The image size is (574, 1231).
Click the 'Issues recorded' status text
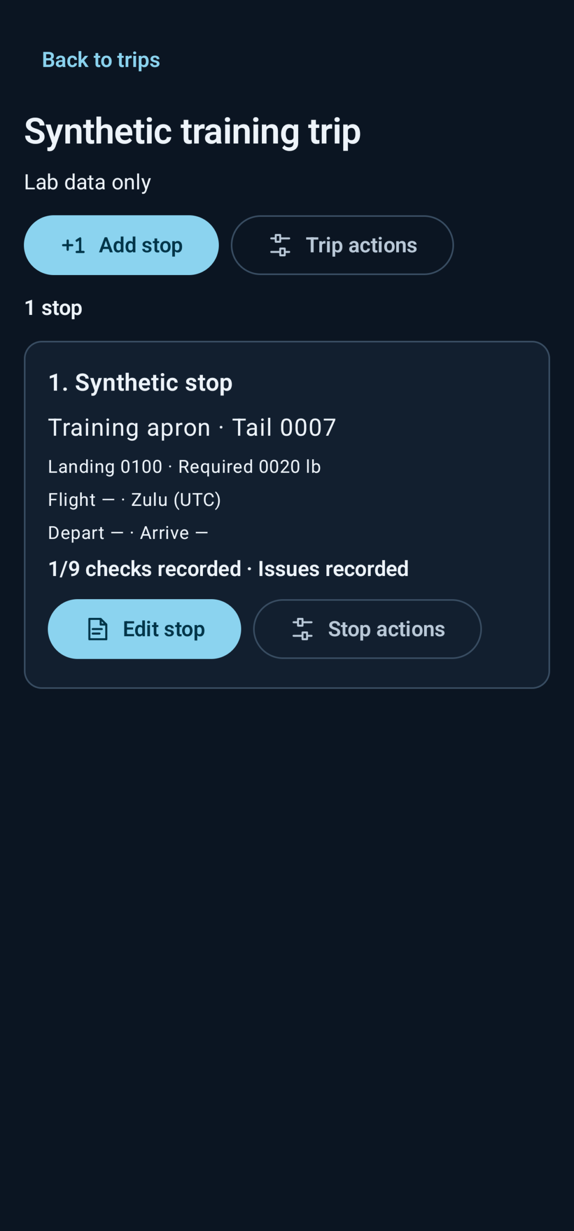tap(333, 569)
